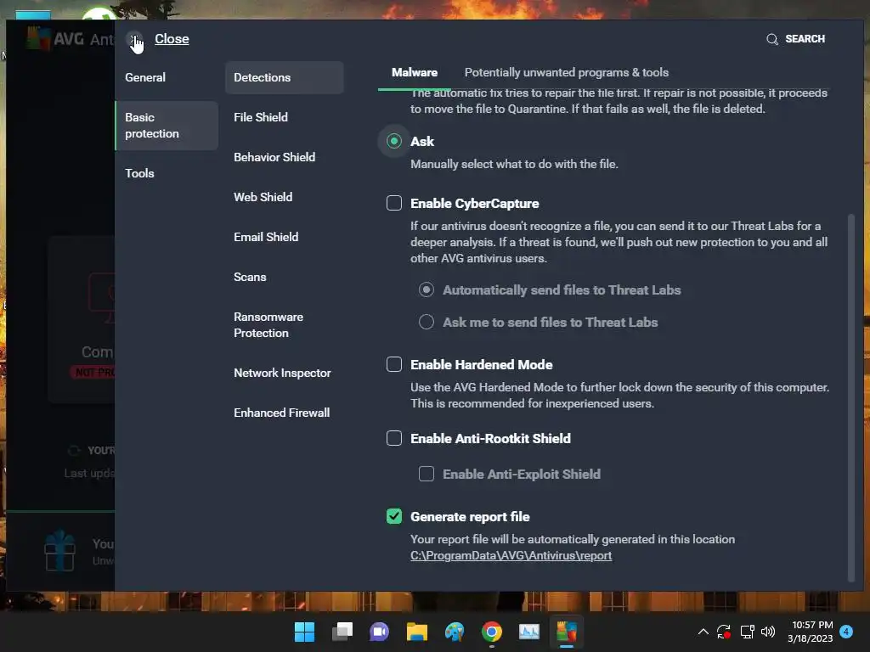Select Detections settings item

(x=284, y=77)
